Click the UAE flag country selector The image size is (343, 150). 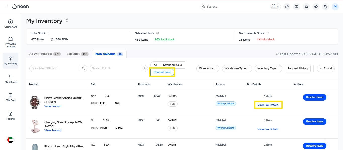point(10,140)
